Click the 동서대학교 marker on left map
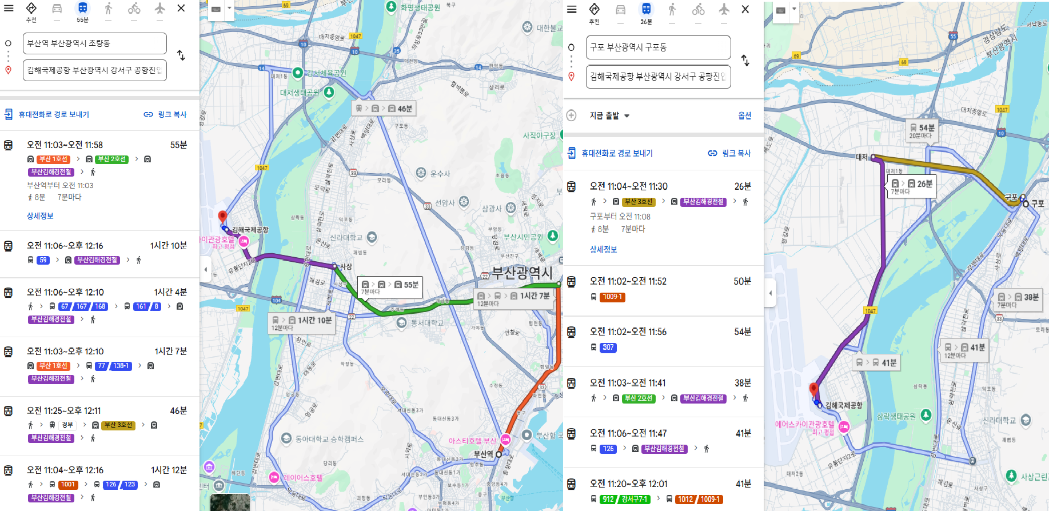Viewport: 1049px width, 511px height. pyautogui.click(x=401, y=323)
